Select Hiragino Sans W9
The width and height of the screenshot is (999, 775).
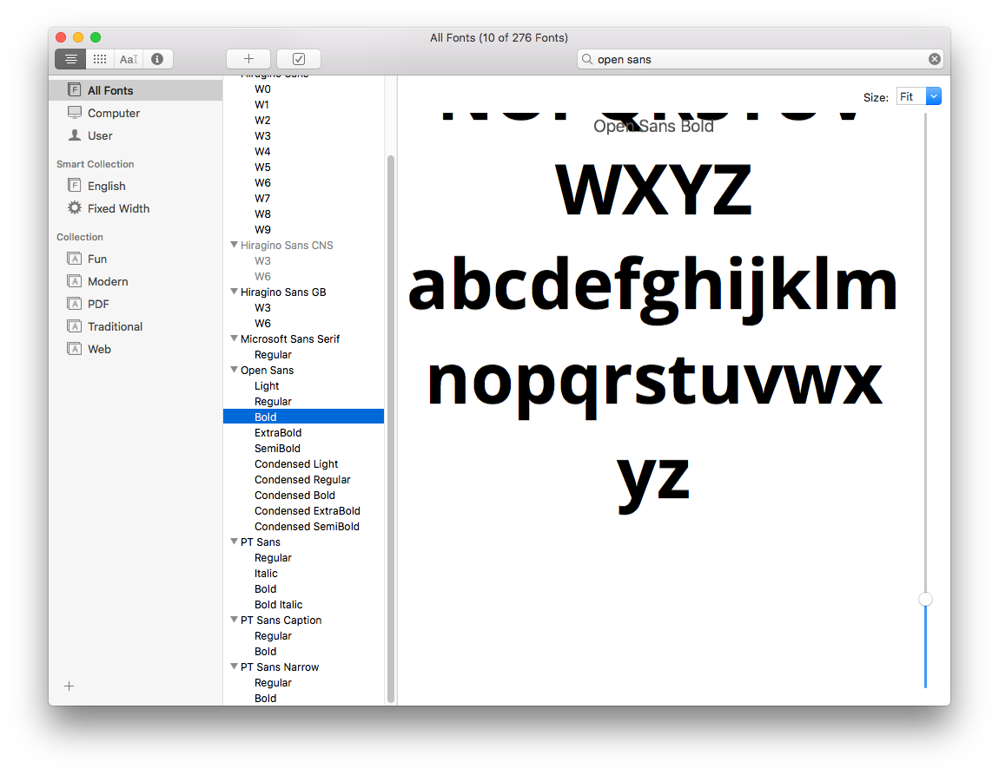click(303, 230)
